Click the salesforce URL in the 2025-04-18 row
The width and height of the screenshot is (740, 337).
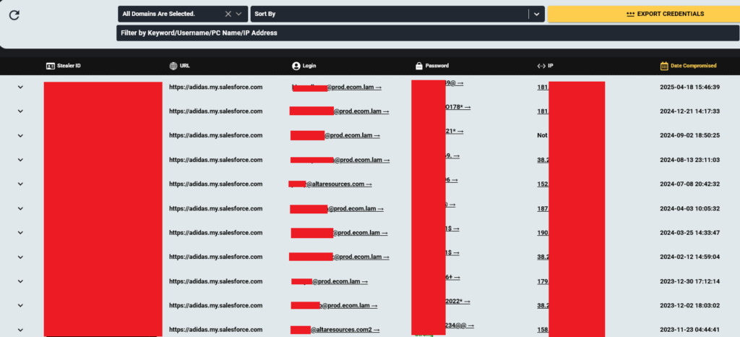215,88
